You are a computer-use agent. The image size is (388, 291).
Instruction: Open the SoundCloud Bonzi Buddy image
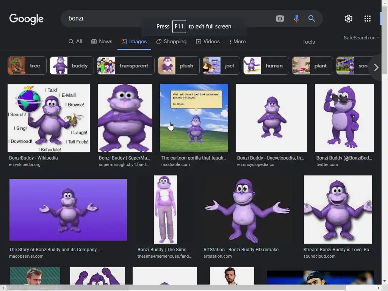(x=338, y=210)
